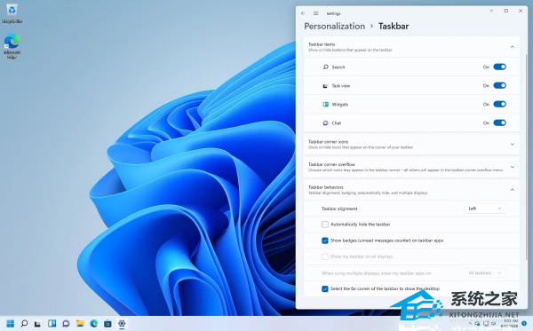This screenshot has height=331, width=533.
Task: Close the Settings window
Action: [x=521, y=11]
